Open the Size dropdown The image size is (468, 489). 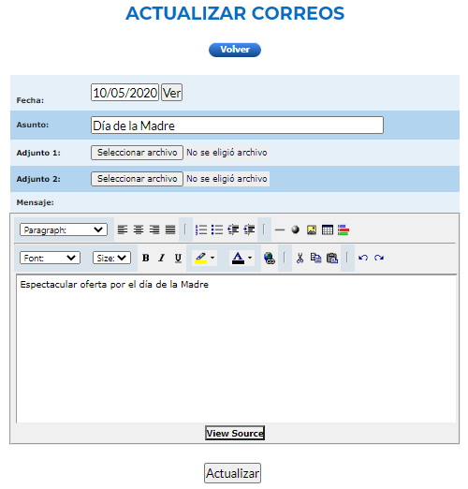(x=111, y=258)
